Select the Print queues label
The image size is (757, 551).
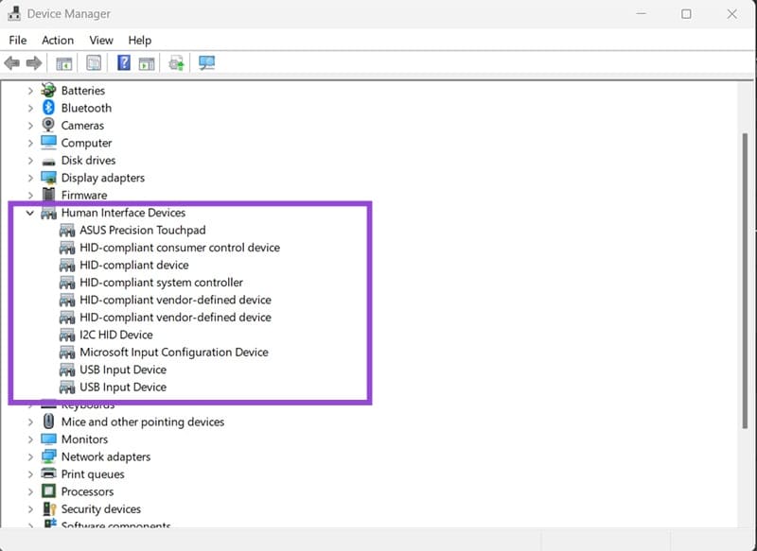(92, 474)
